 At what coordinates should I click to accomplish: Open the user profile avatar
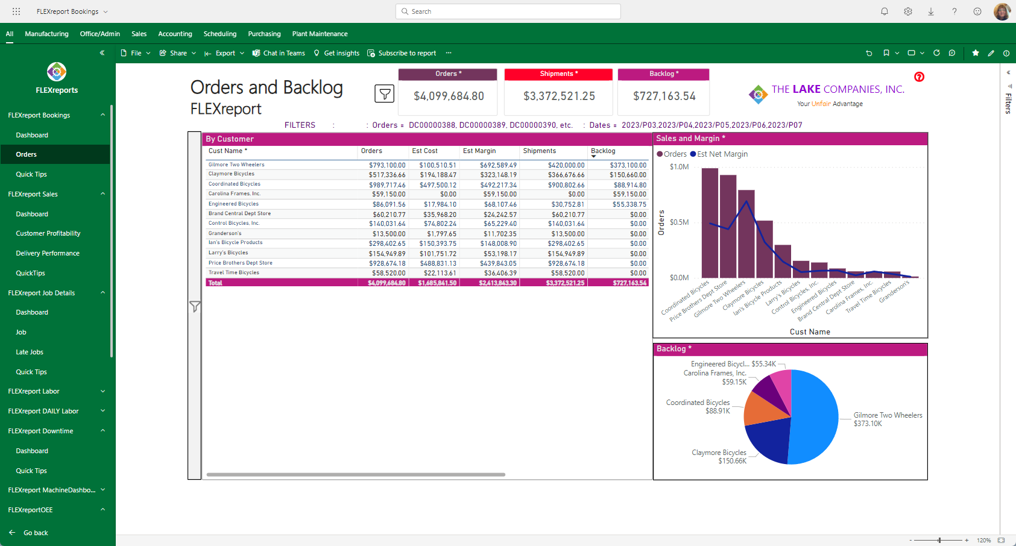[x=1002, y=11]
